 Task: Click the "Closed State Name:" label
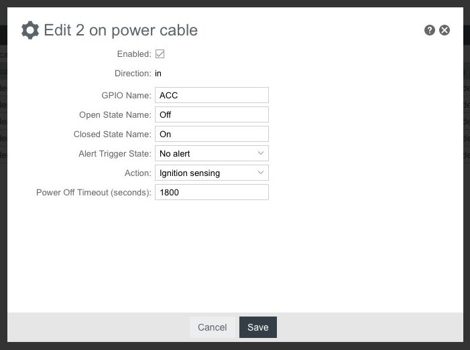(x=112, y=134)
